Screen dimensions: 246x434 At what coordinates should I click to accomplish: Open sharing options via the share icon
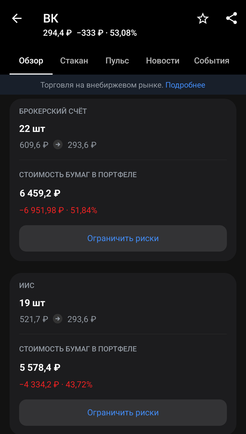point(231,18)
